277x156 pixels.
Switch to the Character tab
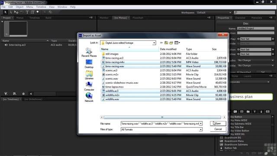pyautogui.click(x=240, y=18)
